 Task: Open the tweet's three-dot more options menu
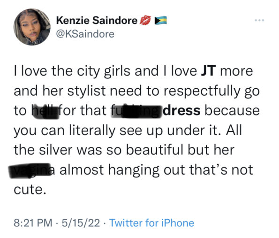(259, 20)
